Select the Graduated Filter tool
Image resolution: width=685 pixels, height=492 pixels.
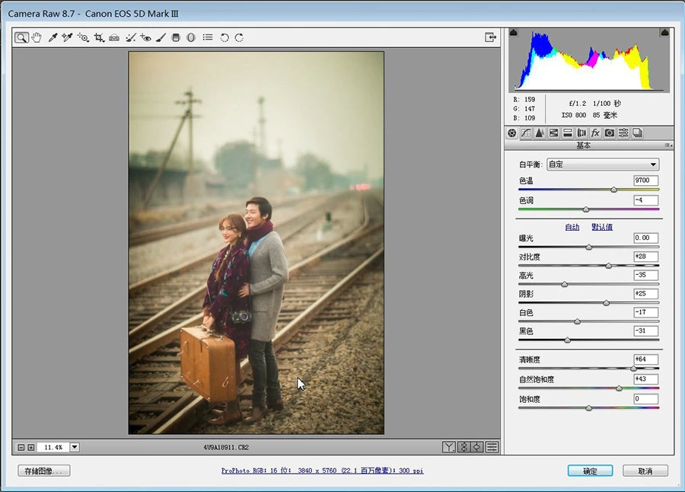coord(176,37)
